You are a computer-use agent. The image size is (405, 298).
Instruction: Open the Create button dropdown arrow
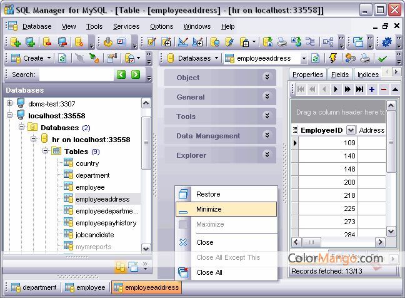[49, 58]
